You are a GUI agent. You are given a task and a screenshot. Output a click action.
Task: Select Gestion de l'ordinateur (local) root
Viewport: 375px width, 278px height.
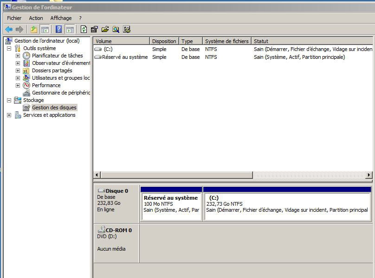click(47, 41)
